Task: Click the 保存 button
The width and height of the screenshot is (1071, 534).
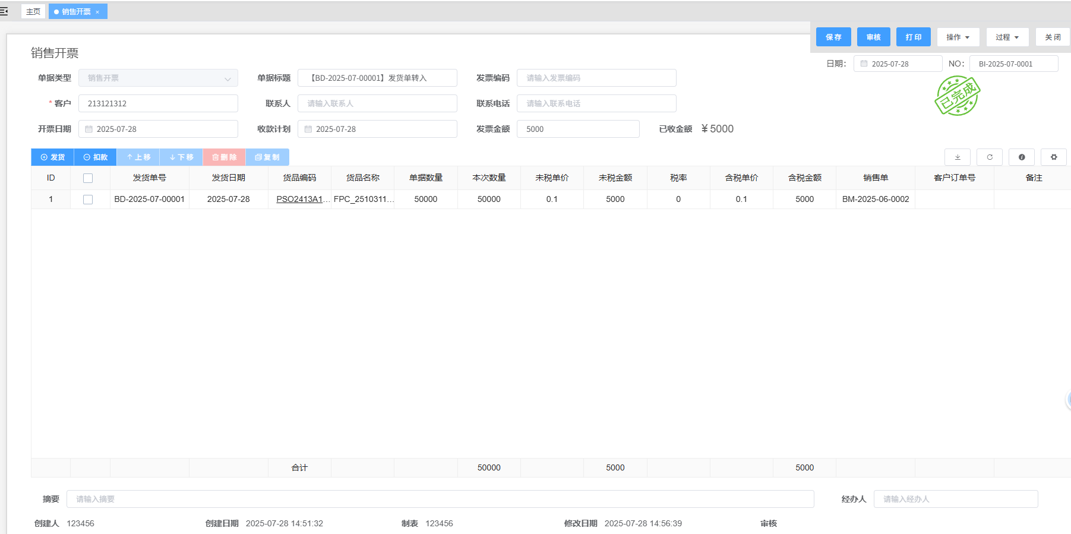Action: pyautogui.click(x=833, y=37)
